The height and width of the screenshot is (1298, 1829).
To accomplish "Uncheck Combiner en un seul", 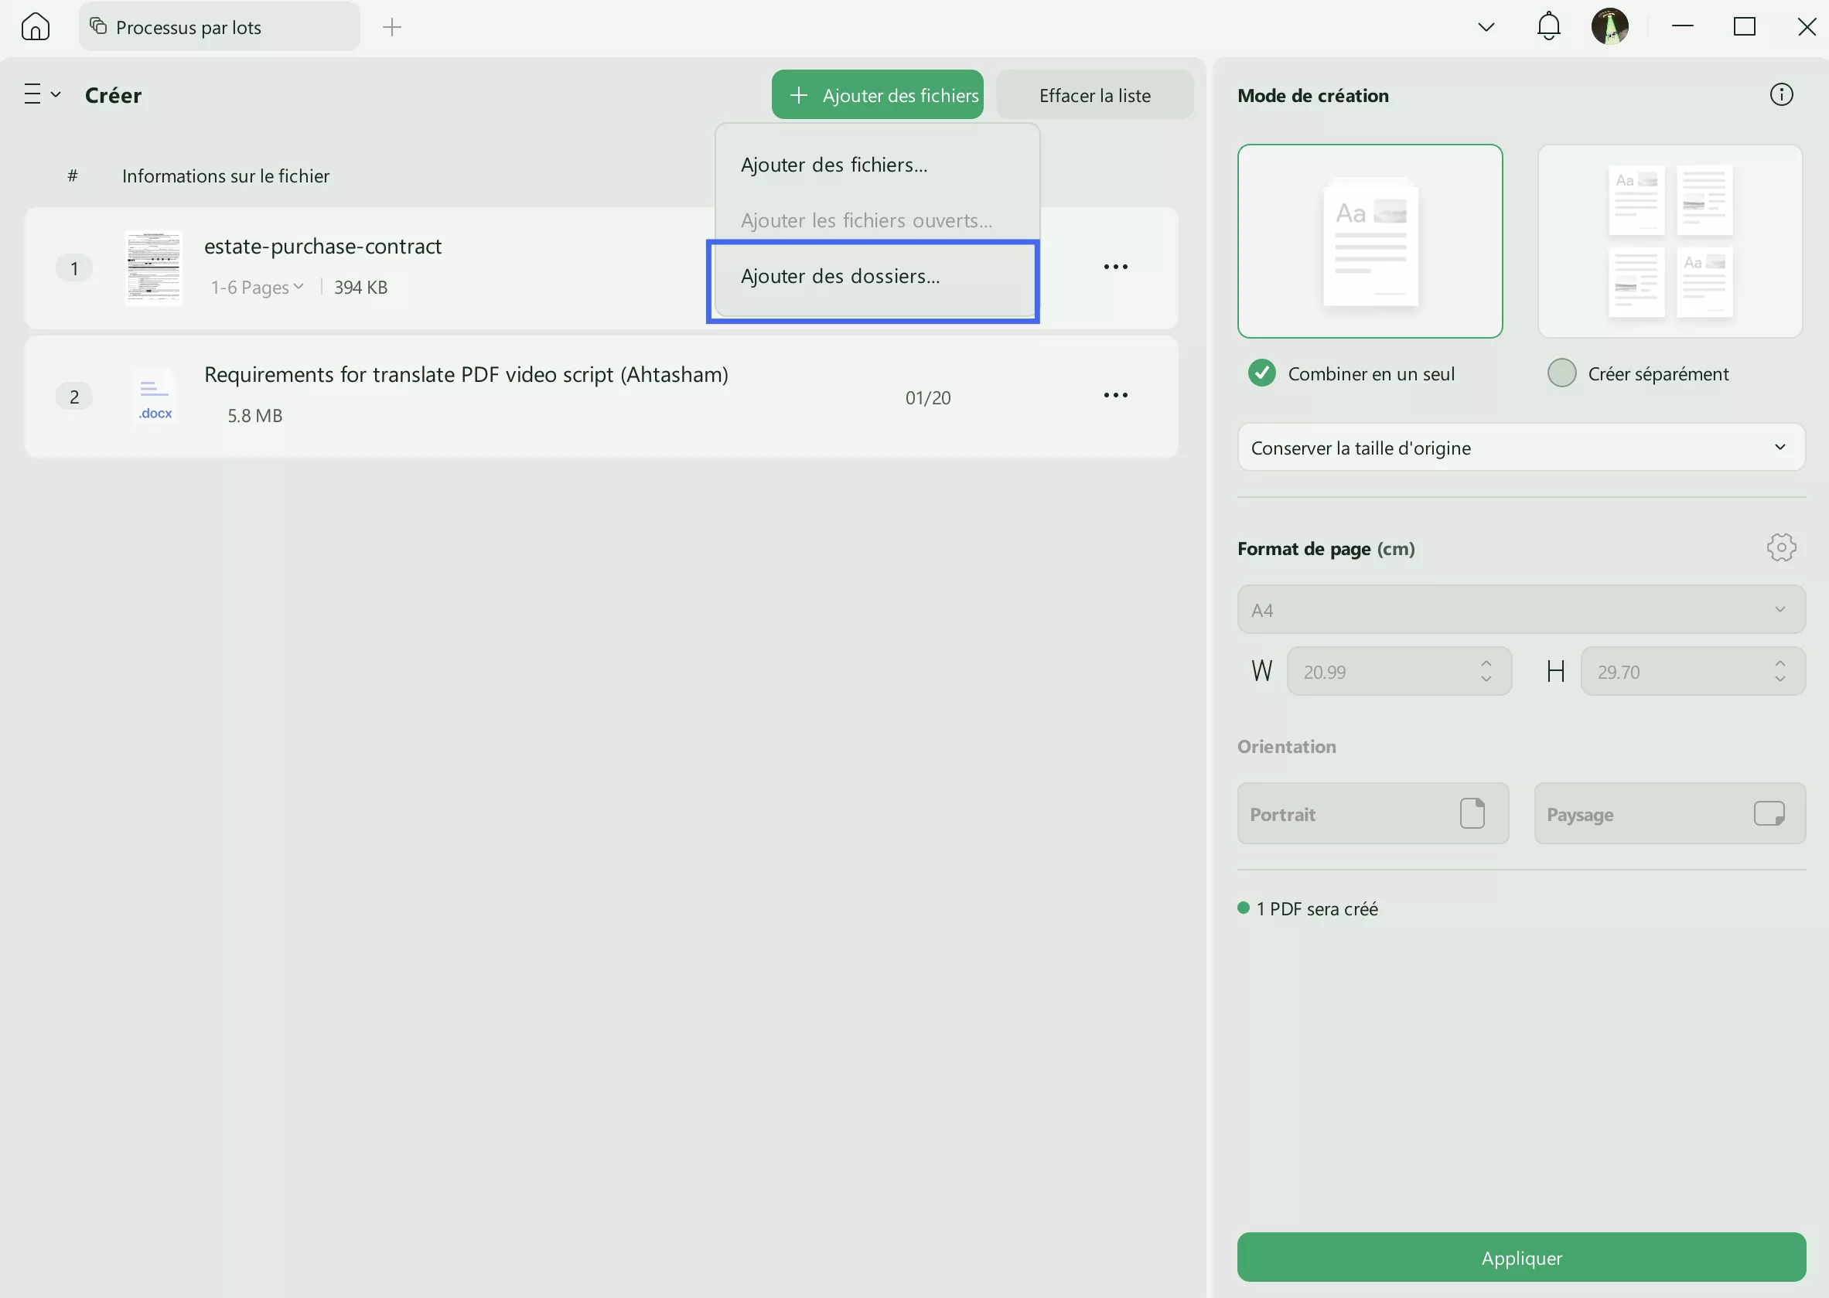I will click(1261, 373).
